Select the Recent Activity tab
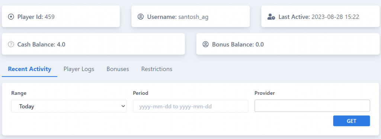This screenshot has width=381, height=139. pyautogui.click(x=30, y=69)
